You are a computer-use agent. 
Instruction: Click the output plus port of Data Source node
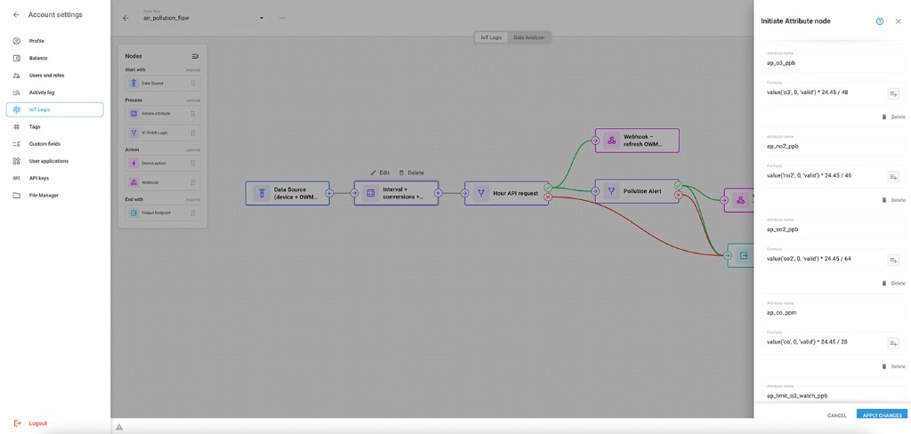329,194
